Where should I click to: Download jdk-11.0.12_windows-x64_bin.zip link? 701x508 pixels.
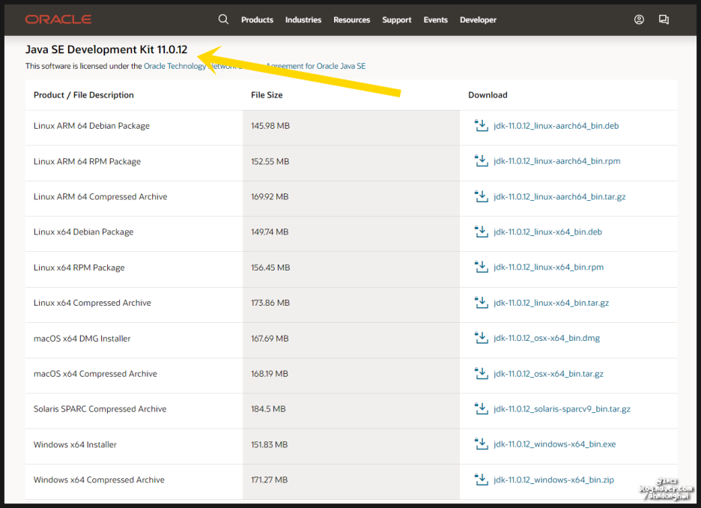click(x=554, y=480)
